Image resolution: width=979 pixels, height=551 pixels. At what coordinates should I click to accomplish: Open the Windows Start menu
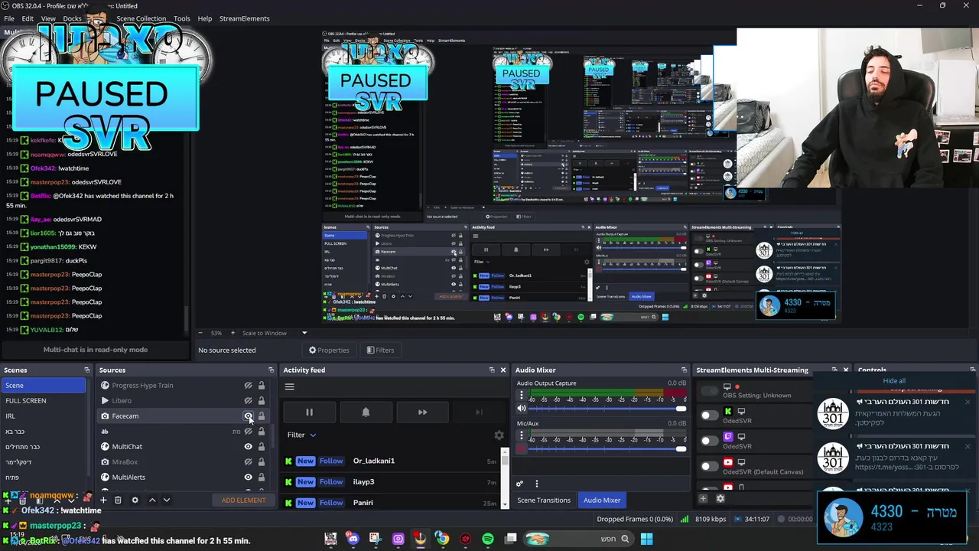point(646,539)
